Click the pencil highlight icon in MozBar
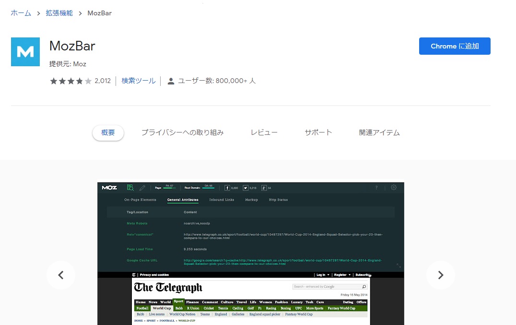The height and width of the screenshot is (325, 516). point(142,188)
